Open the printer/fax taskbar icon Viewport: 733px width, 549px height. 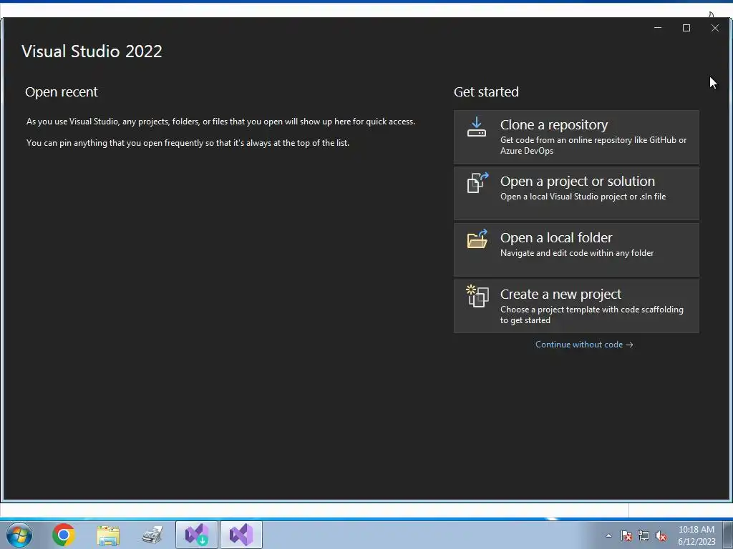click(152, 535)
